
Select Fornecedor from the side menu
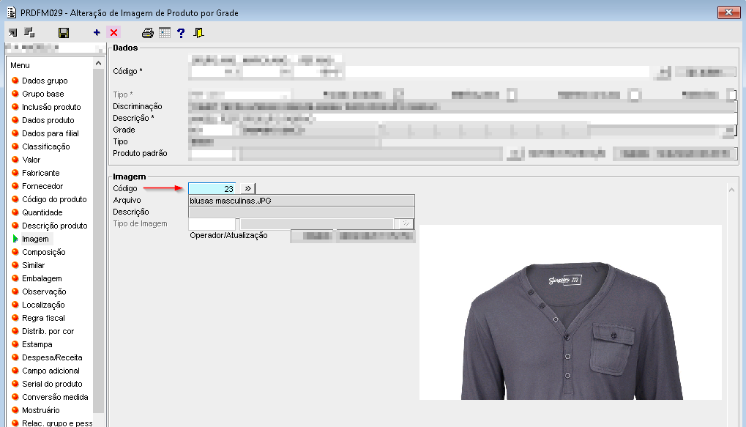point(42,186)
